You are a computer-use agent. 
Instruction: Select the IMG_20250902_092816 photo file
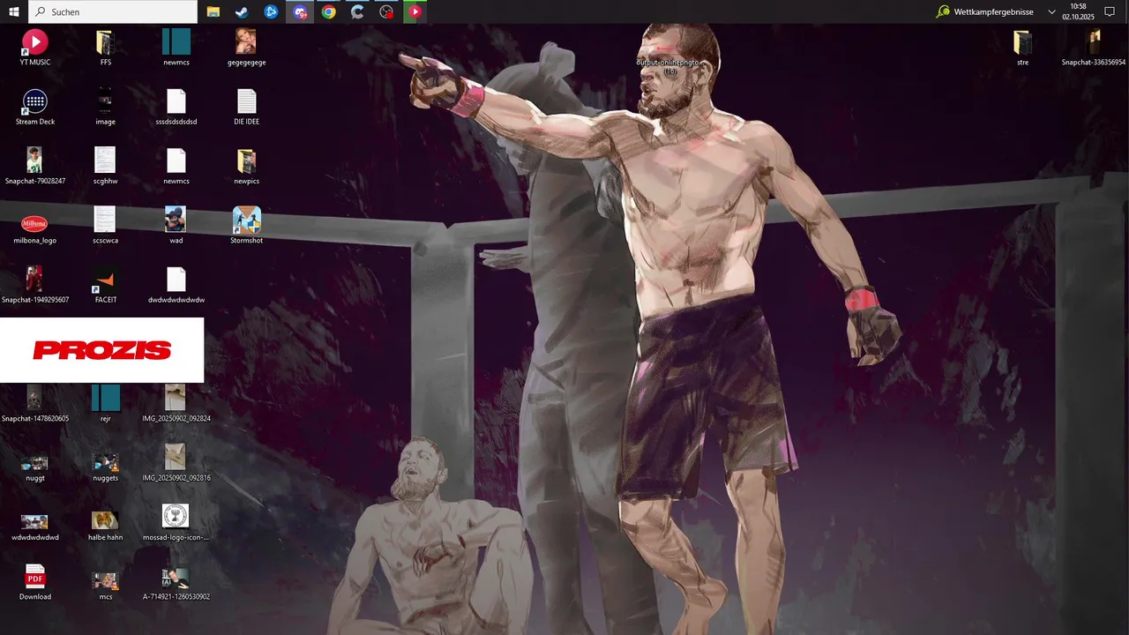pos(176,463)
